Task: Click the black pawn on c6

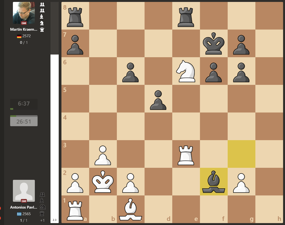Action: pos(130,71)
